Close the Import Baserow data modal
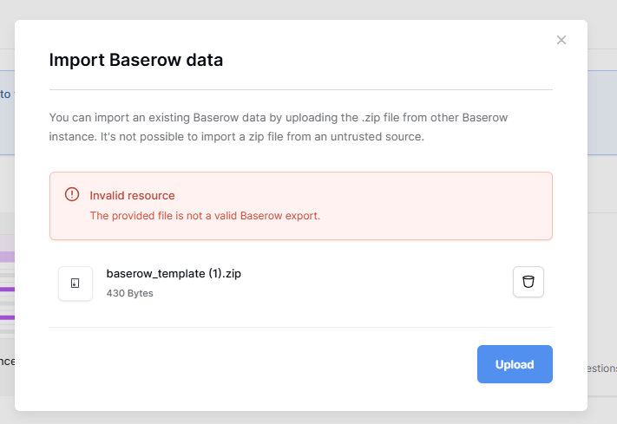The height and width of the screenshot is (424, 617). [x=561, y=40]
